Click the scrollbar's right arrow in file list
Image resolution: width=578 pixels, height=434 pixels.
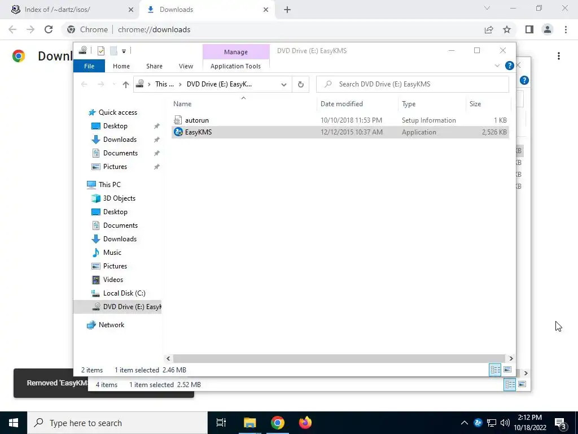coord(511,358)
